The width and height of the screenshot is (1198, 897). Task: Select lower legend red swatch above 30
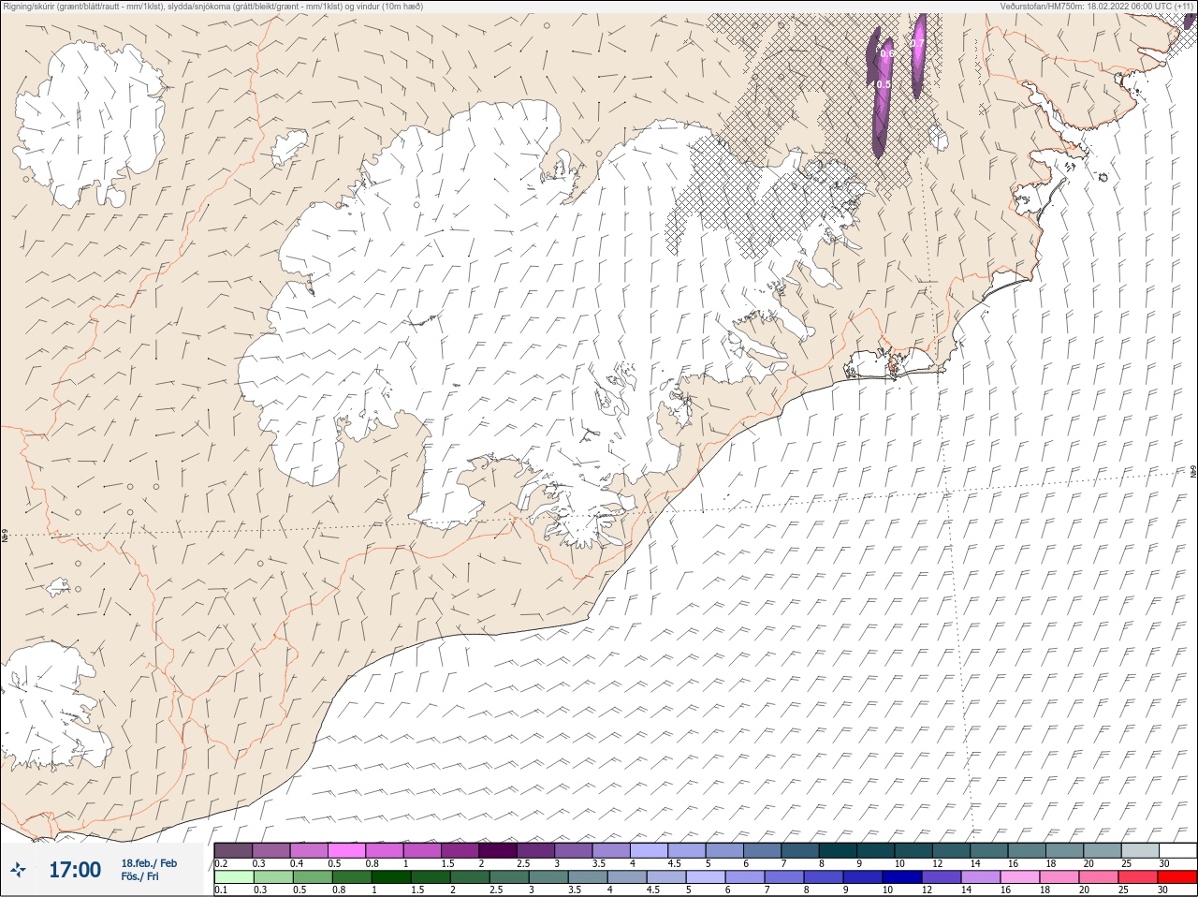(1178, 878)
